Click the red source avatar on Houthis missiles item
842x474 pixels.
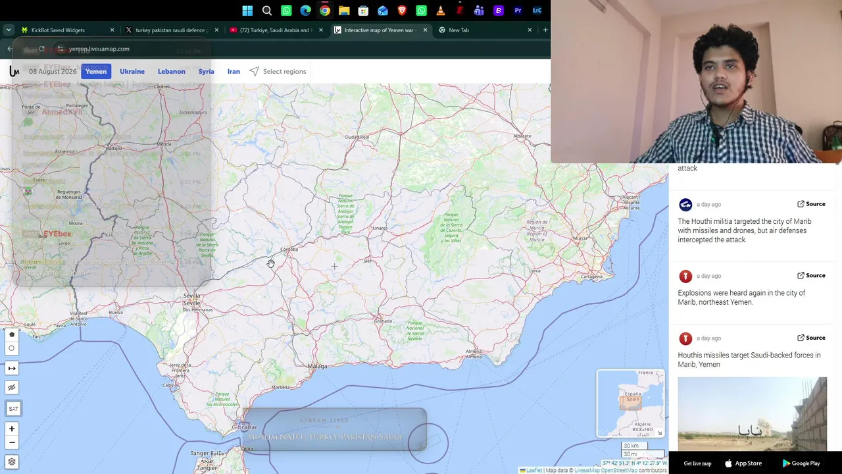pos(685,338)
